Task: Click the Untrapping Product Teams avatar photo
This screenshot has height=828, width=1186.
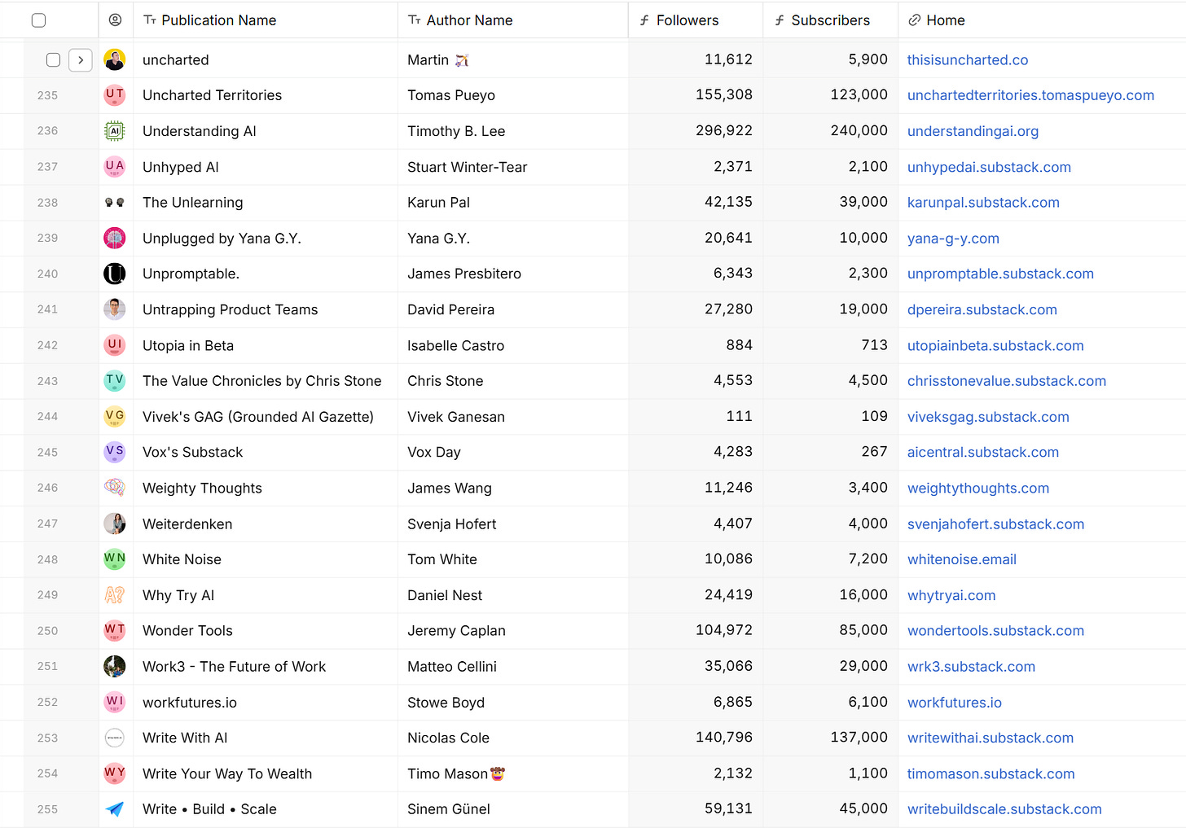Action: click(x=115, y=309)
